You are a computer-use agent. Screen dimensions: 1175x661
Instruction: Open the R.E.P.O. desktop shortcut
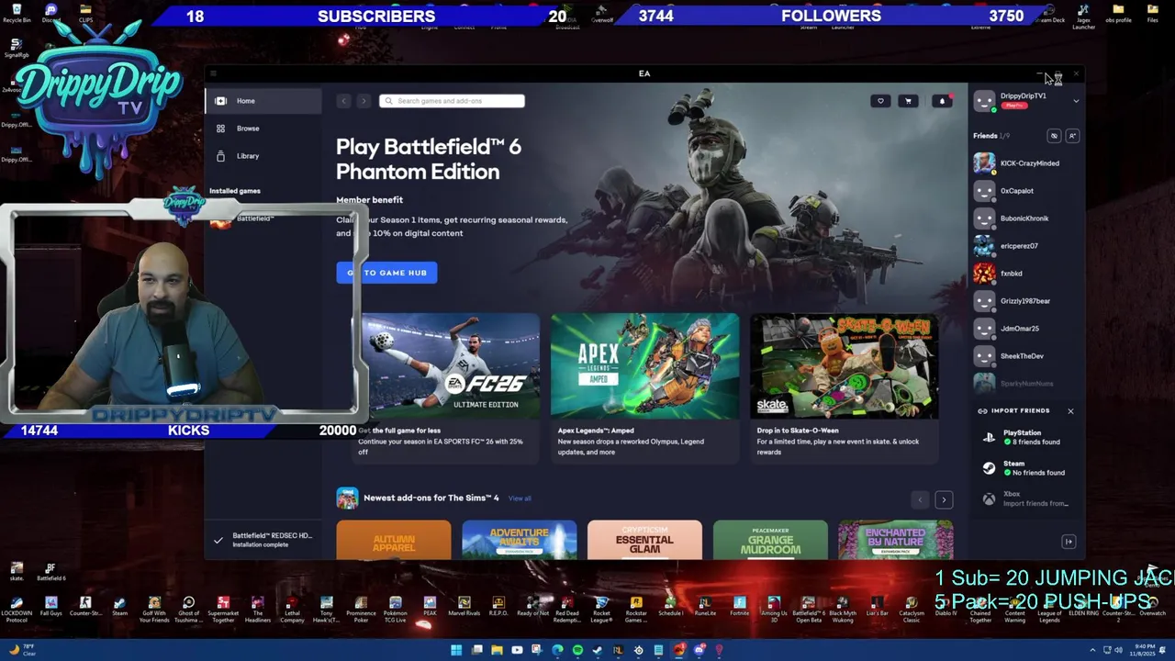(x=498, y=607)
